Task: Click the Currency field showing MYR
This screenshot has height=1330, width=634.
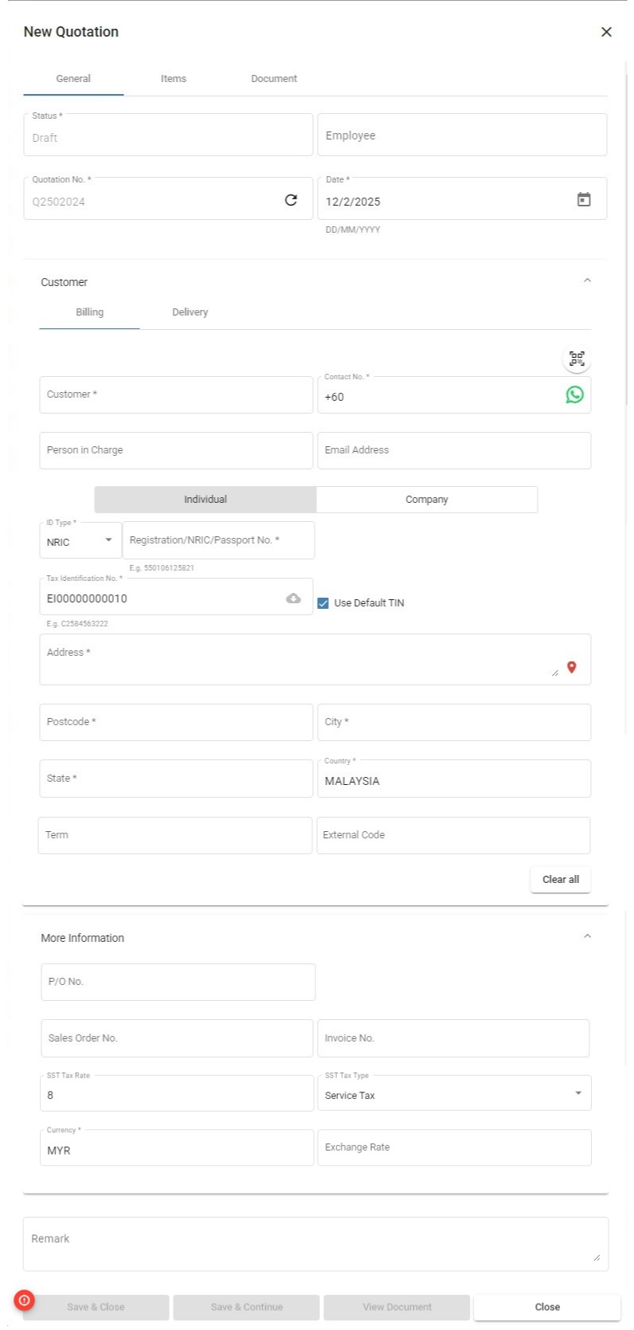Action: [177, 1148]
